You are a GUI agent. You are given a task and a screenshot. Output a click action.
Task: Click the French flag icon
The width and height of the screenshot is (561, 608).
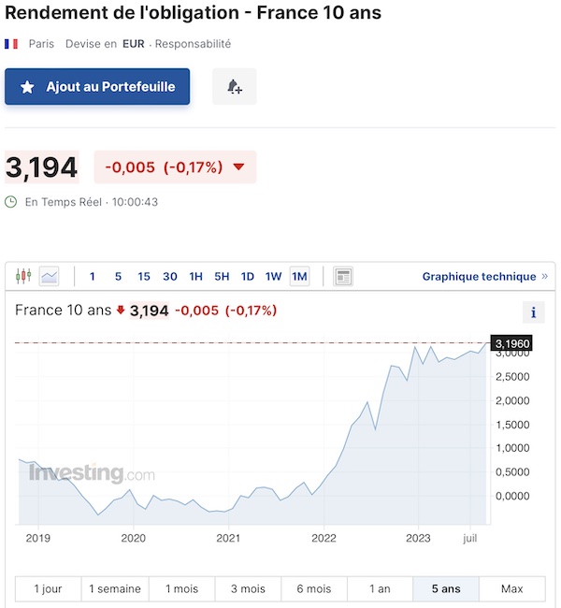pyautogui.click(x=11, y=44)
